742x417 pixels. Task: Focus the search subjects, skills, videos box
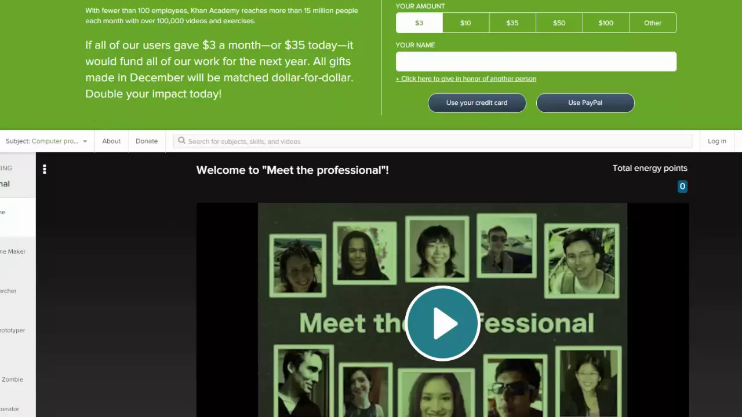coord(432,141)
